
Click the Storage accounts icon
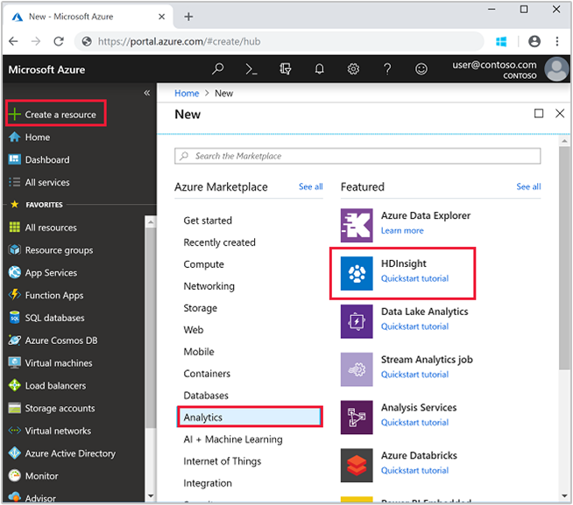(x=15, y=408)
